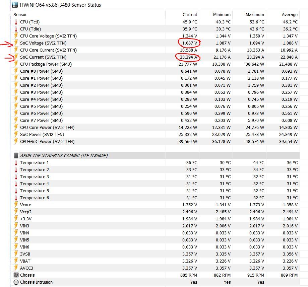This screenshot has height=287, width=308.
Task: Click thermometer icon beside Temperature 4
Action: pos(16,184)
